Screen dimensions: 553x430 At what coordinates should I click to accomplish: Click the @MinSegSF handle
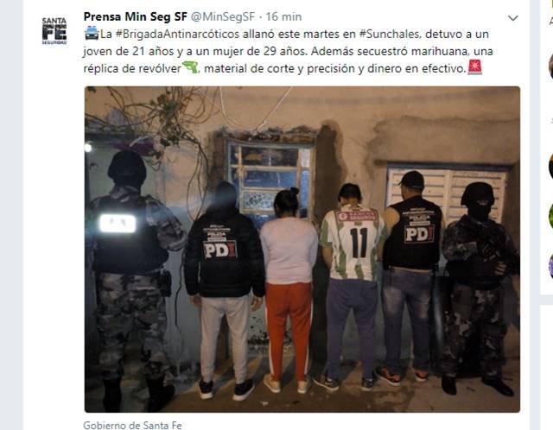pos(223,16)
